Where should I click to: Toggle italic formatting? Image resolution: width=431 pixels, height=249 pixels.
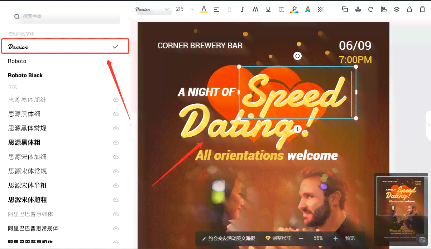point(242,9)
